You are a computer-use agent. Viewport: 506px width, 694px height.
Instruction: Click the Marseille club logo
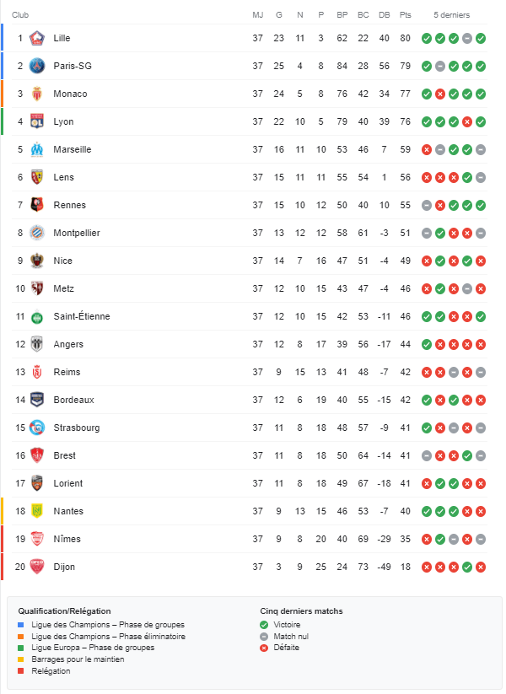[37, 149]
